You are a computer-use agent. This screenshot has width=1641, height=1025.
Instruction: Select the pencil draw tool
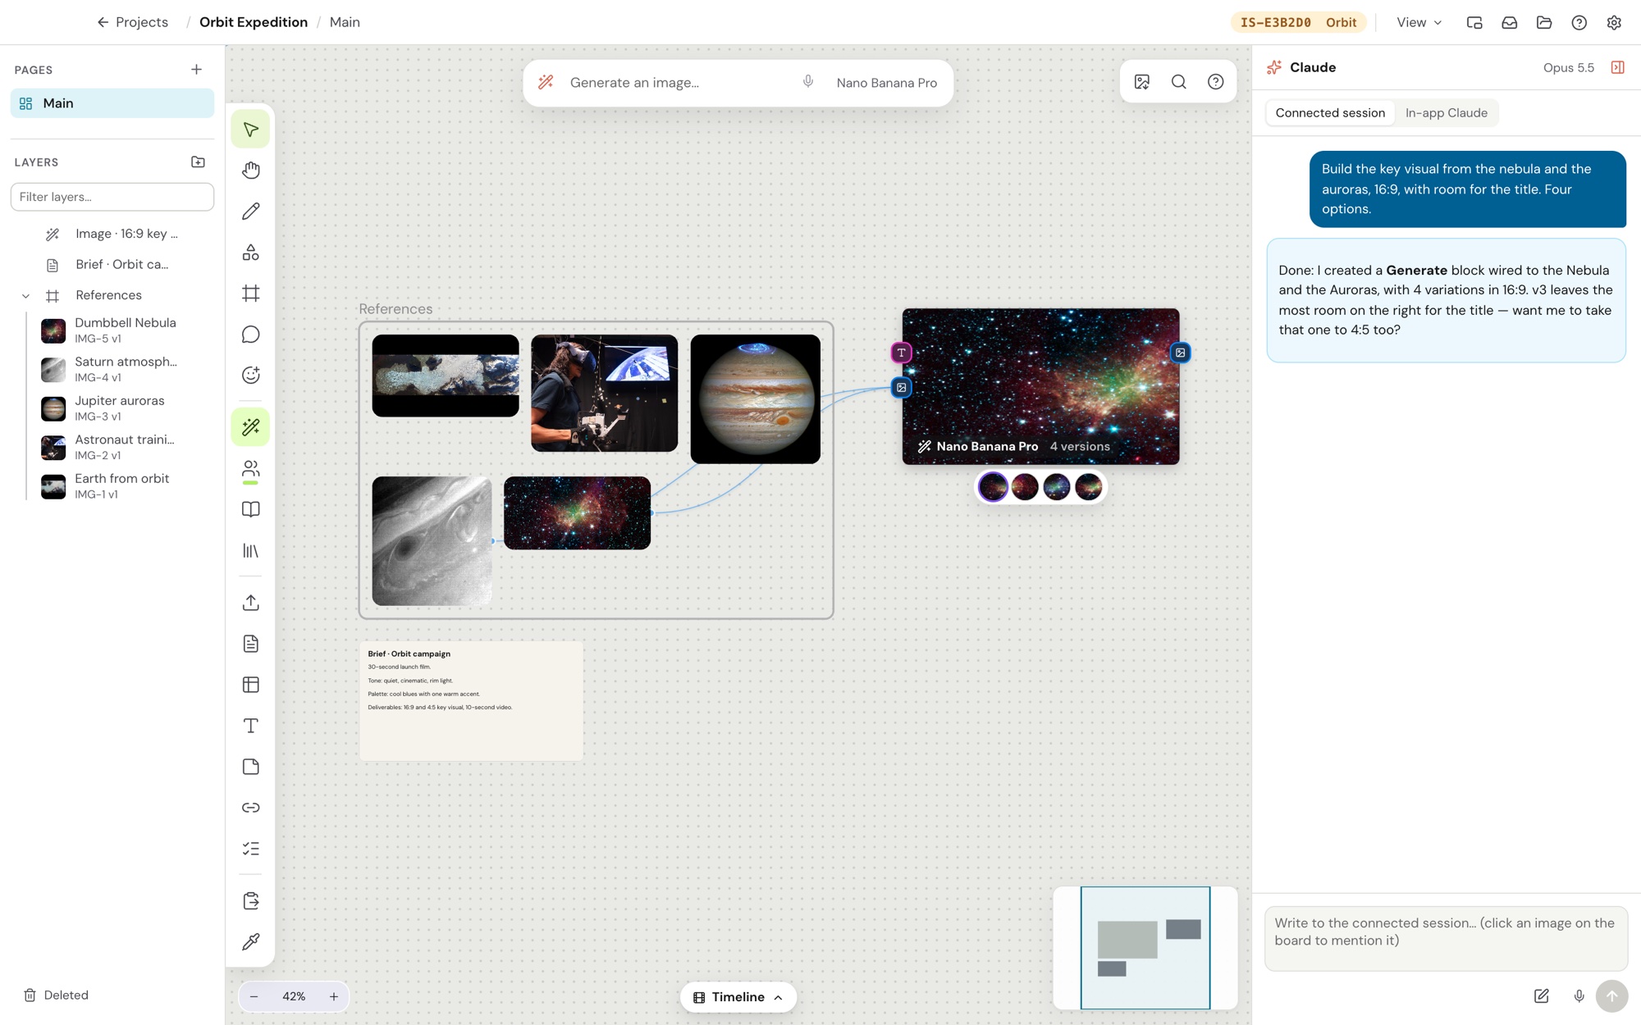click(250, 212)
